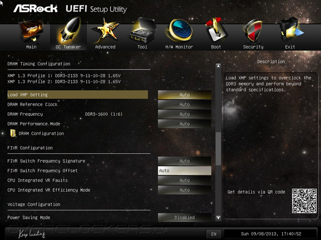Click the FIVR Configuration heading

[x=30, y=148]
